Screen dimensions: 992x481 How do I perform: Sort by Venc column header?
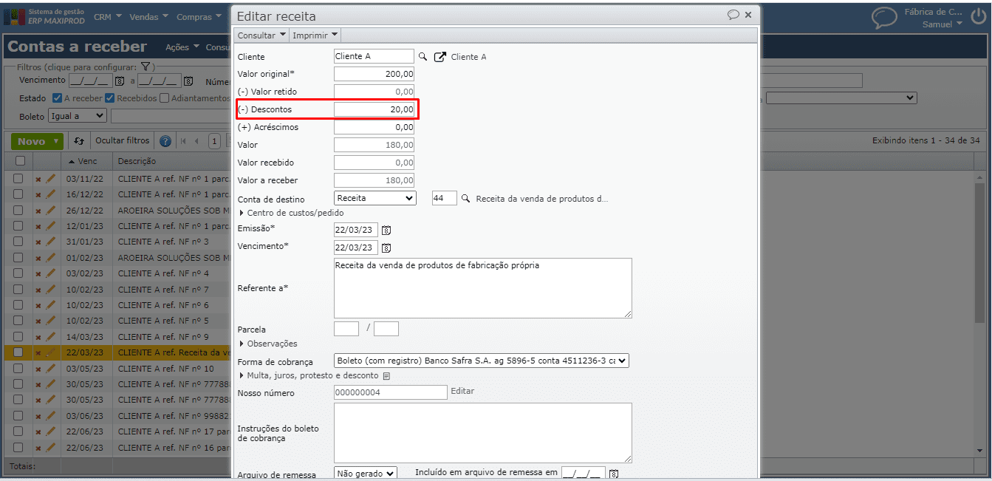click(x=86, y=161)
